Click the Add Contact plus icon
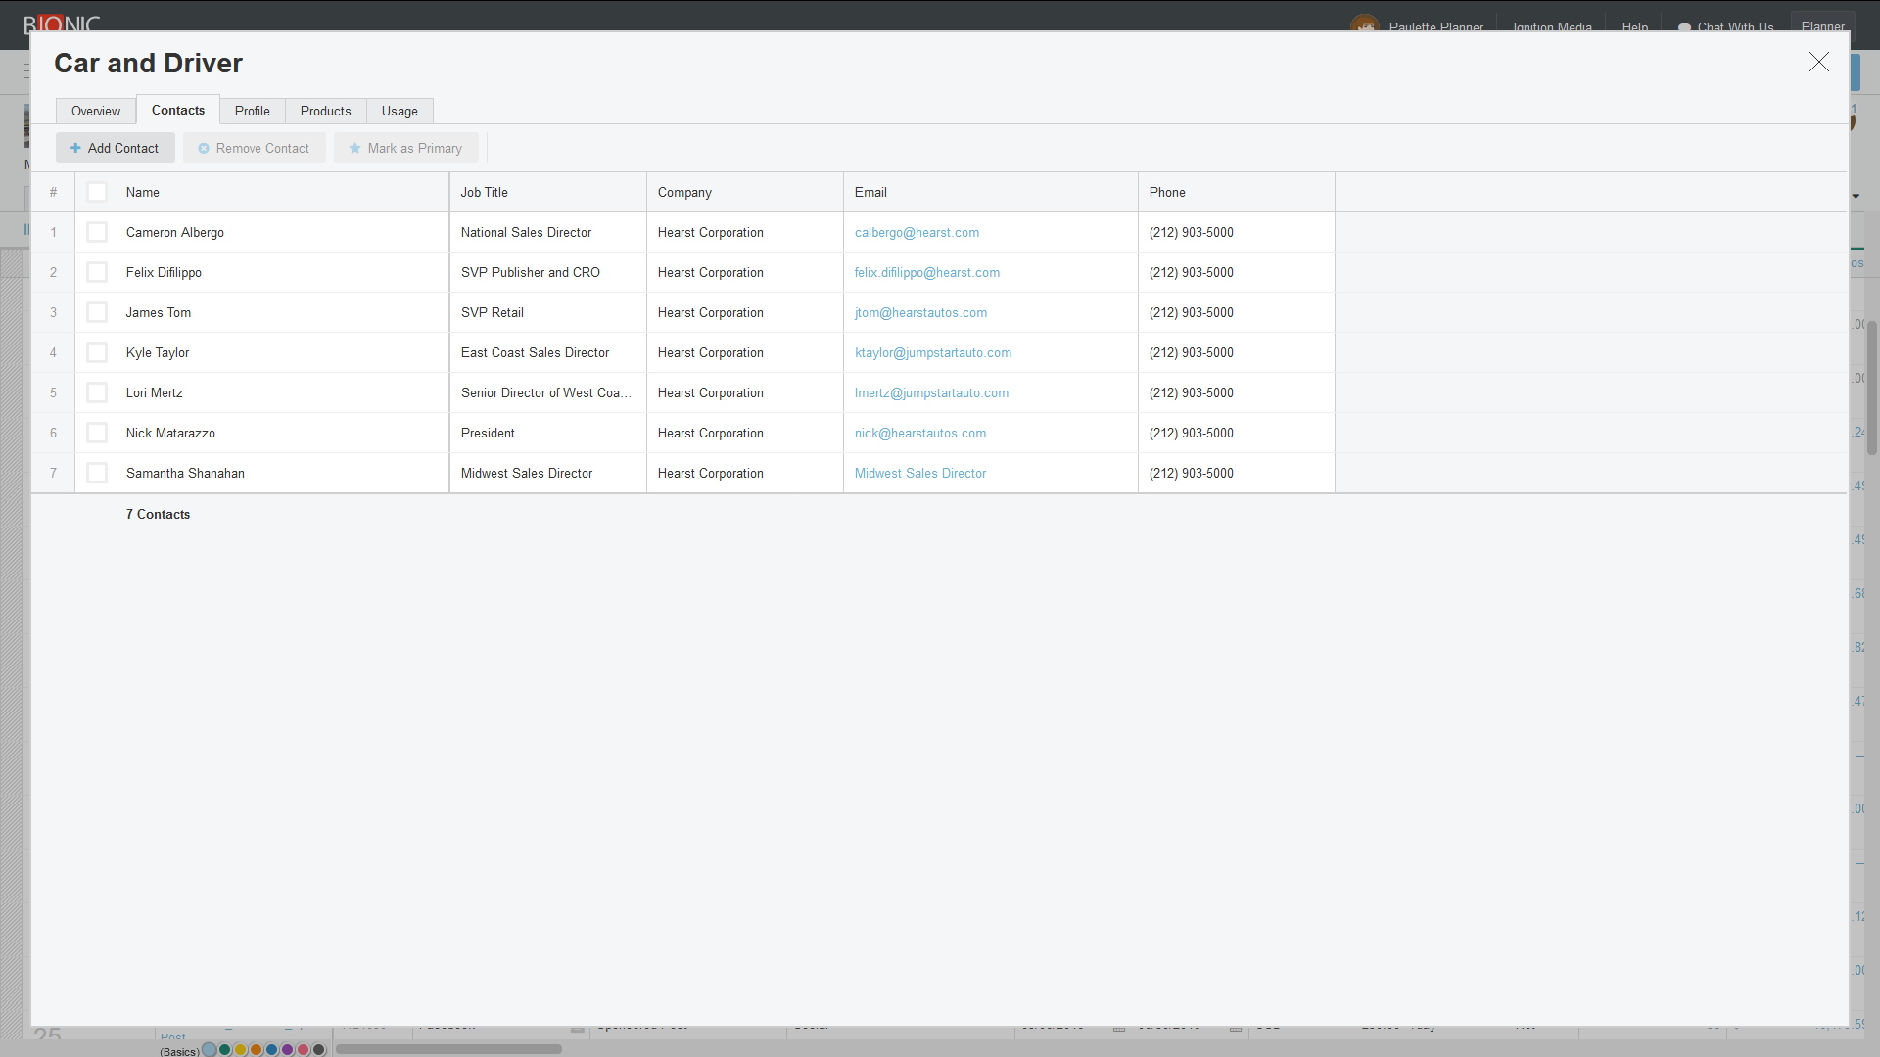 [75, 148]
